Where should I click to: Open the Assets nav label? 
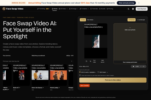point(103,9)
